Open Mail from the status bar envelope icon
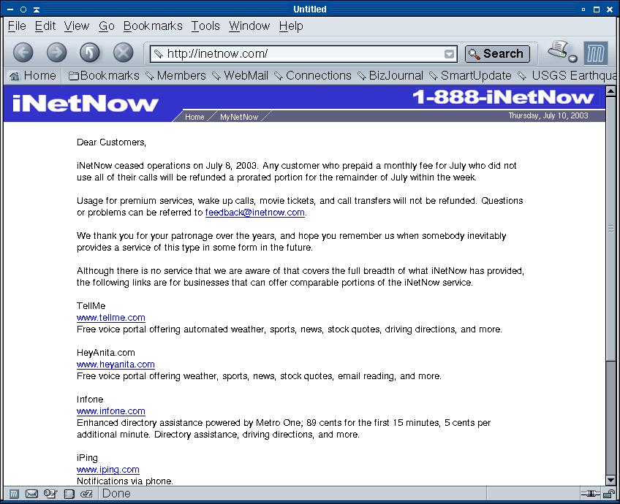620x504 pixels. 31,494
